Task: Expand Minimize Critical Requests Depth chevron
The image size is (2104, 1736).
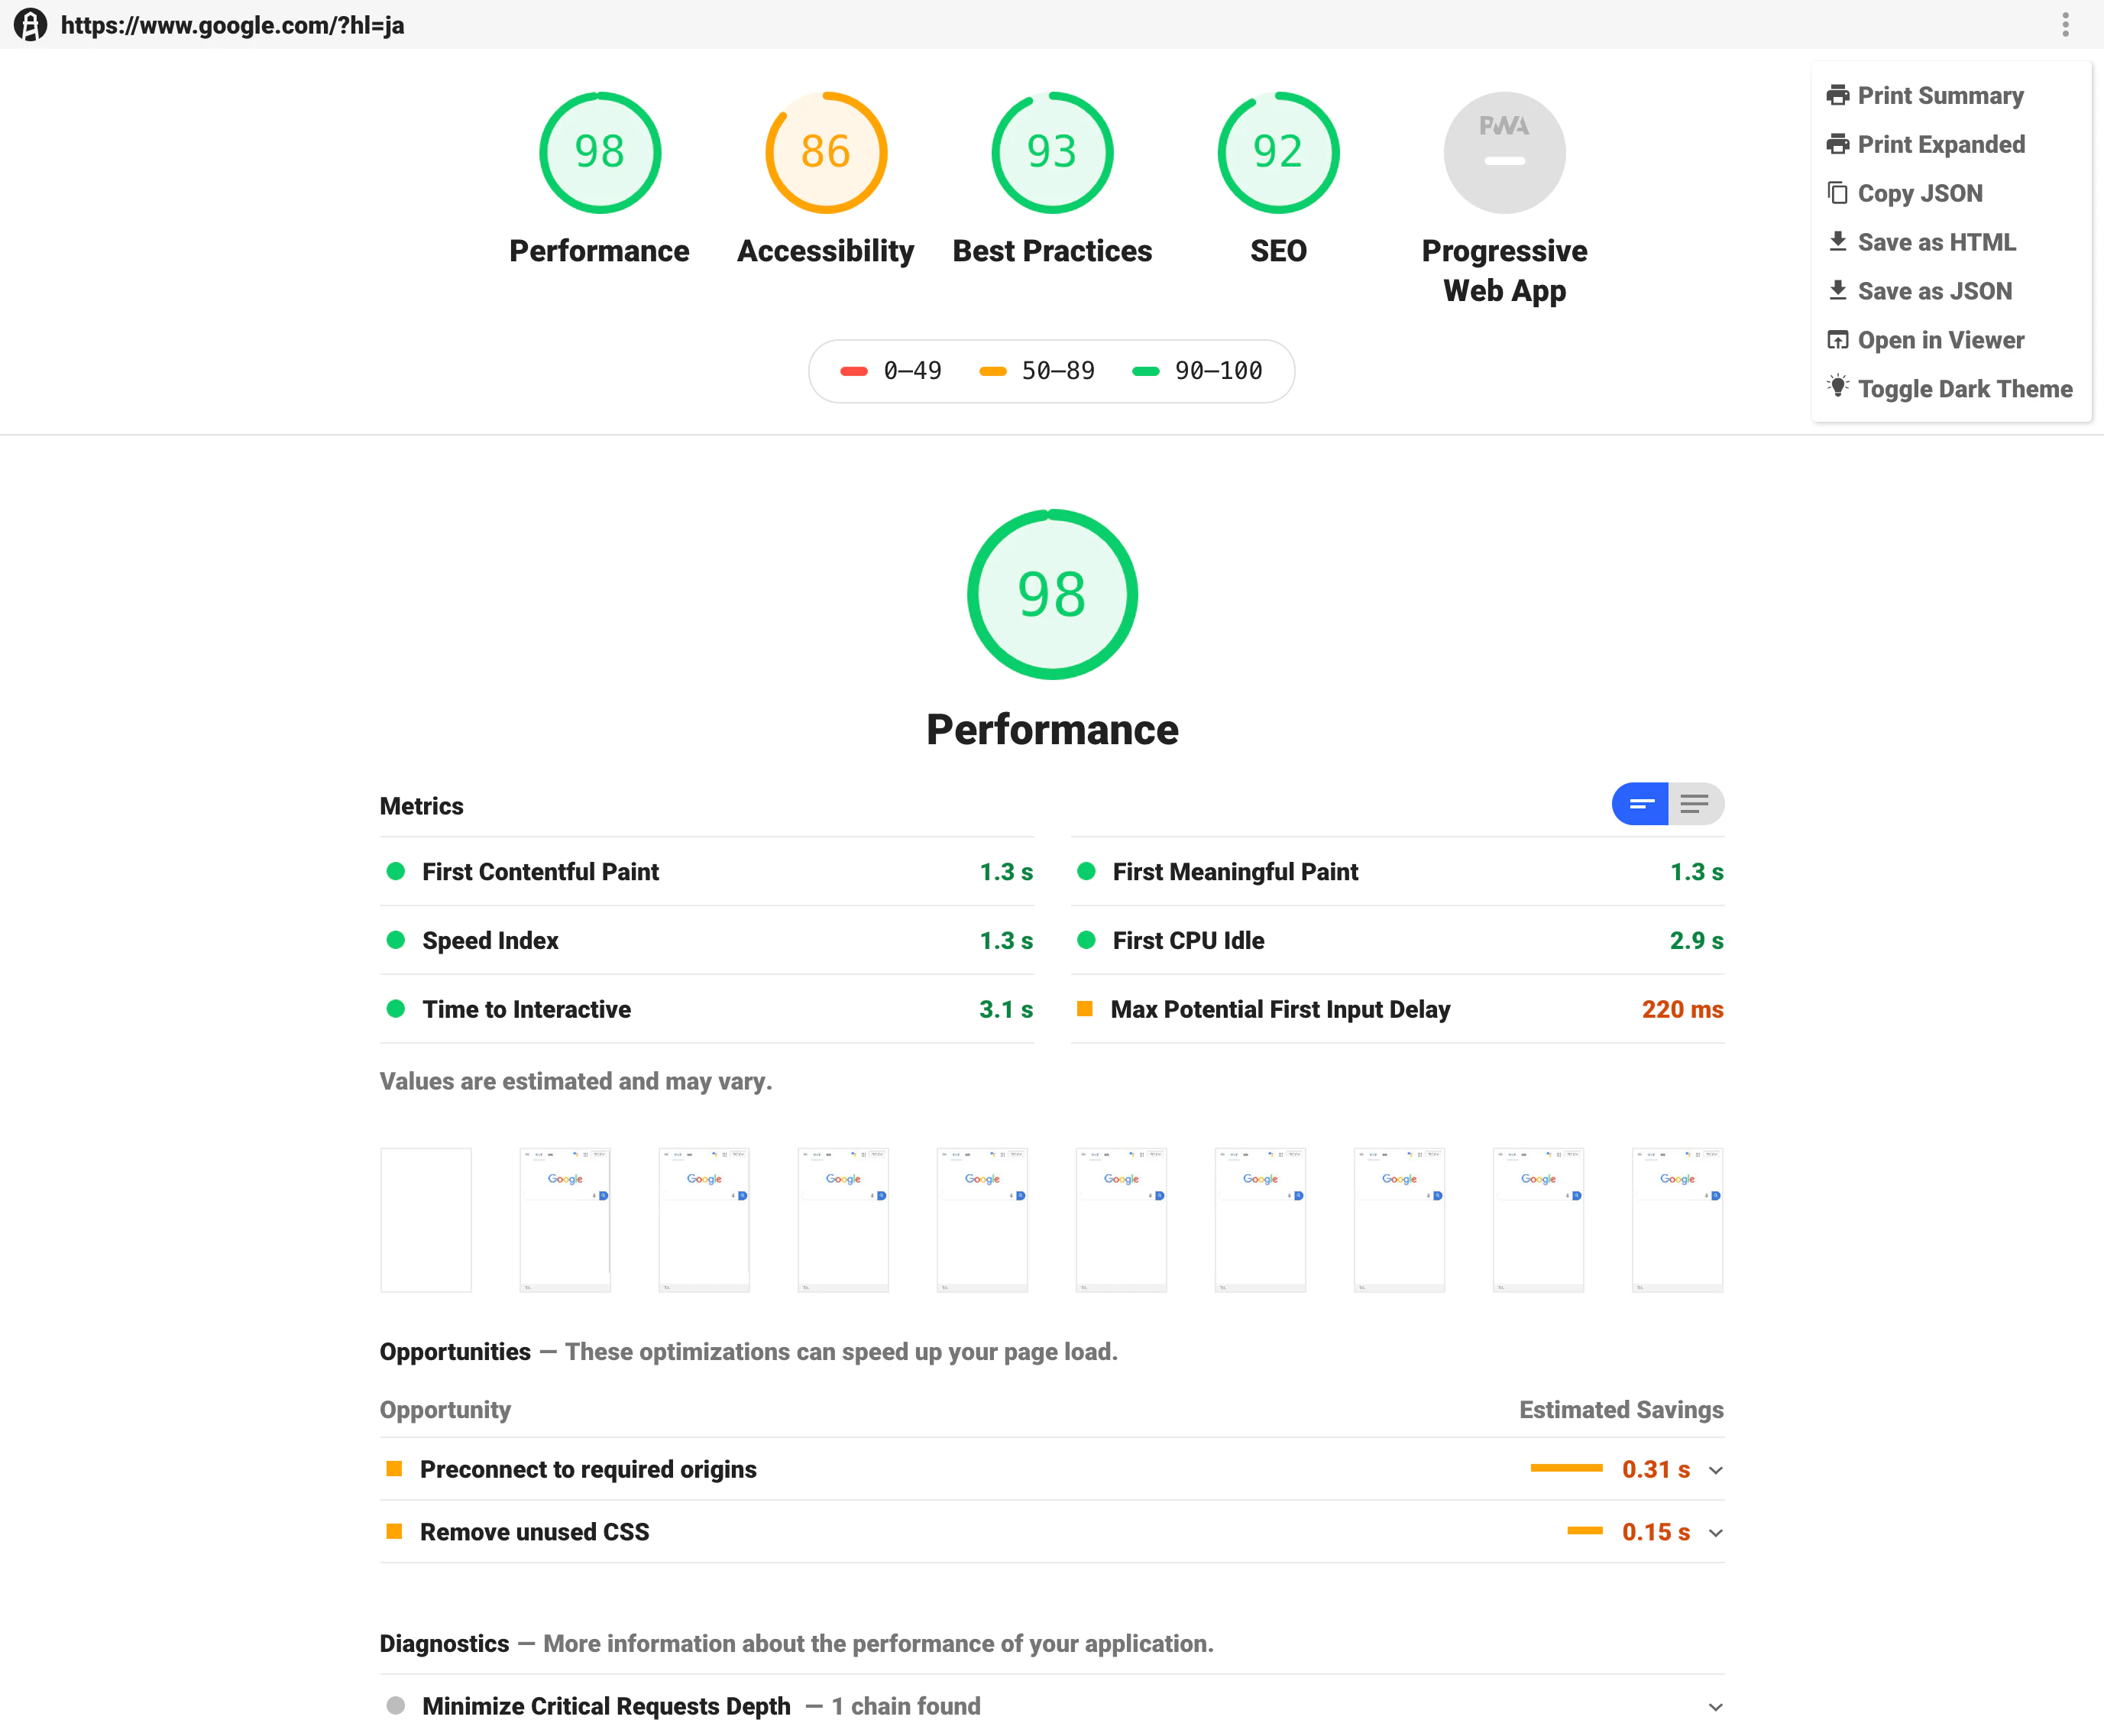Action: tap(1715, 1707)
